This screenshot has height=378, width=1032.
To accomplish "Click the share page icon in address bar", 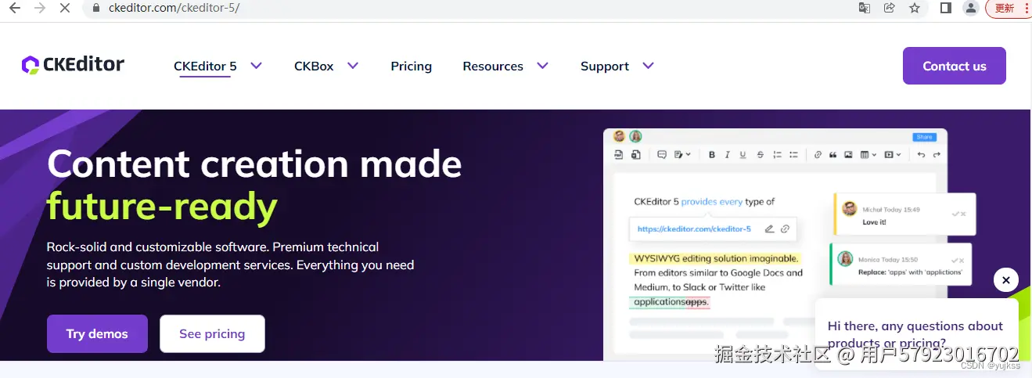I will (x=890, y=8).
